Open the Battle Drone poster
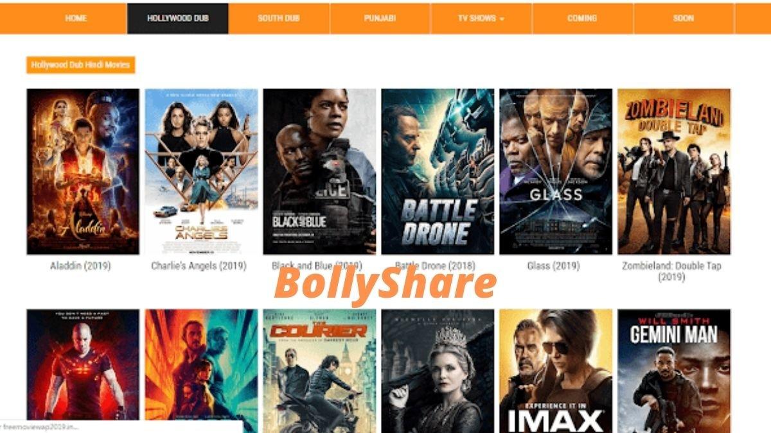The image size is (771, 433). tap(438, 171)
